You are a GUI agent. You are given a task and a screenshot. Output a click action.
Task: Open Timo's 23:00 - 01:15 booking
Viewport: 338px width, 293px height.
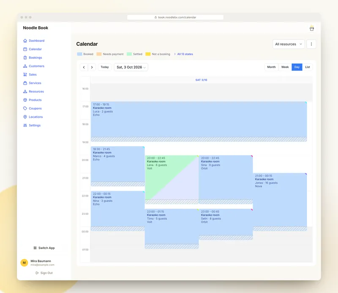tap(172, 229)
